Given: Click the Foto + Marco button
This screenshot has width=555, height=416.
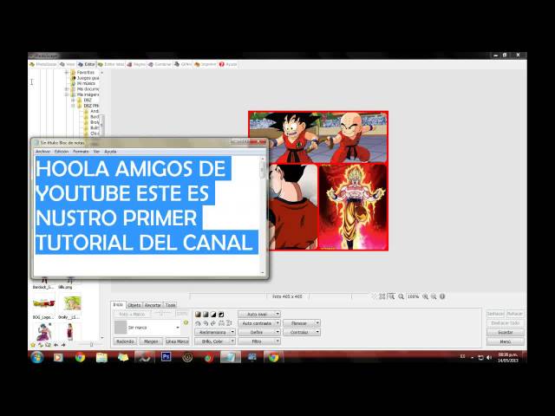Looking at the screenshot, I should 132,314.
